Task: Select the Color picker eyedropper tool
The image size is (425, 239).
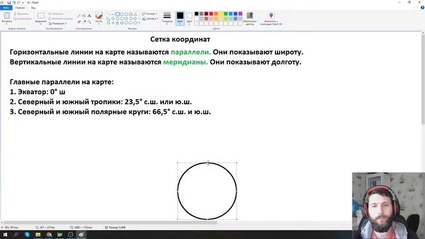Action: 84,22
